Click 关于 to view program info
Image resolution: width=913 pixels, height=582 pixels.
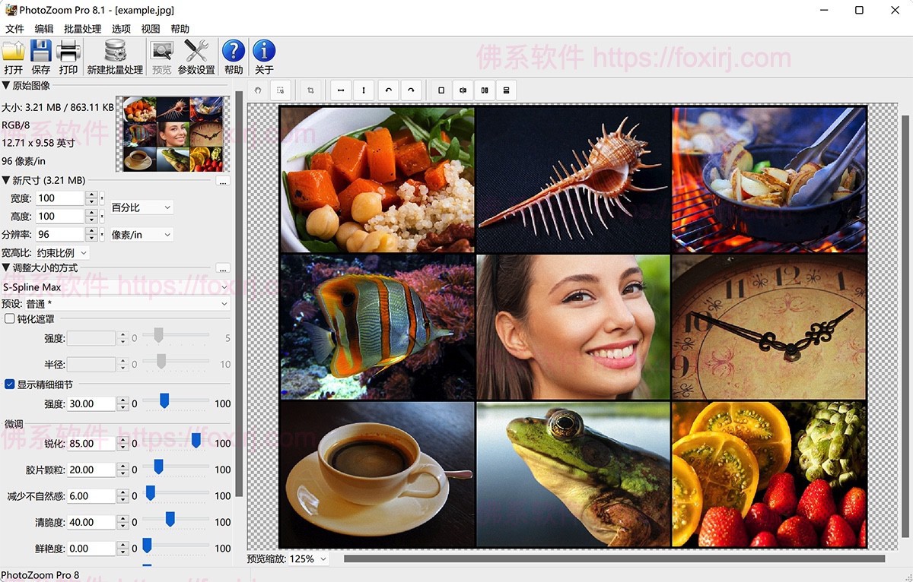pos(263,55)
